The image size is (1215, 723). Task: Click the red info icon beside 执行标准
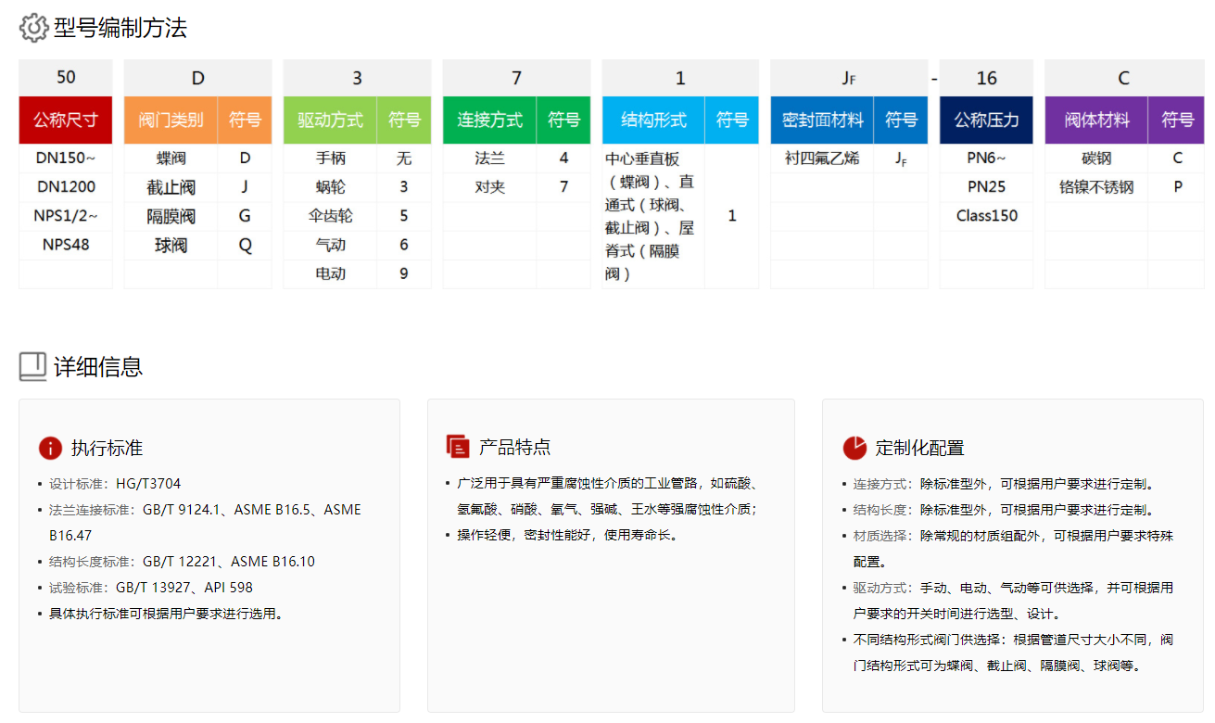point(50,448)
